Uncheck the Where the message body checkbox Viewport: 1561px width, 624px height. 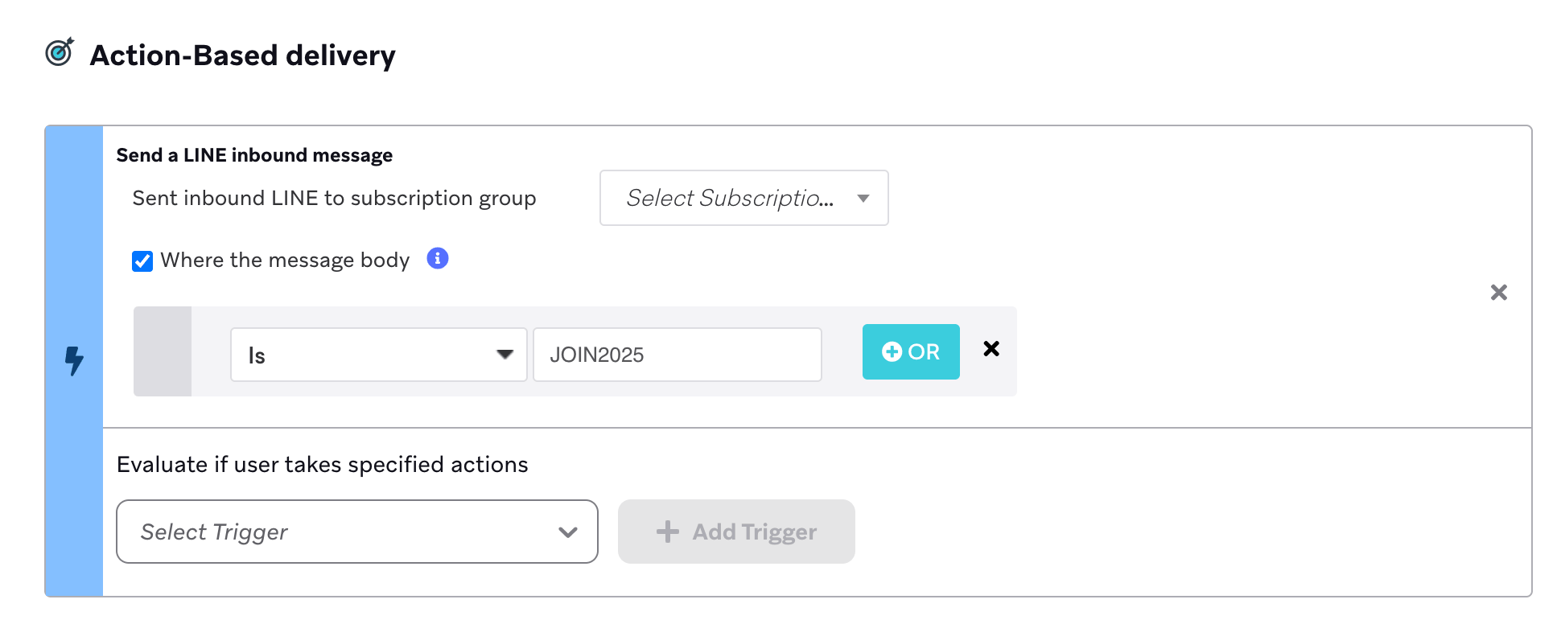(x=142, y=261)
